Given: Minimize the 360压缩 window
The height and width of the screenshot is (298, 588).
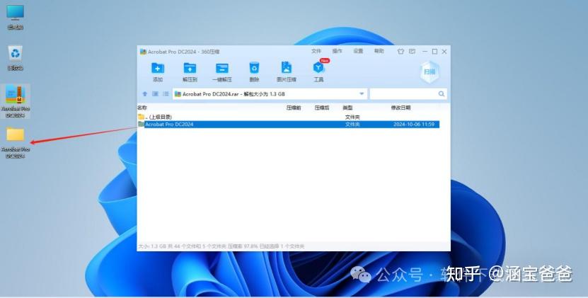Looking at the screenshot, I should [x=425, y=52].
